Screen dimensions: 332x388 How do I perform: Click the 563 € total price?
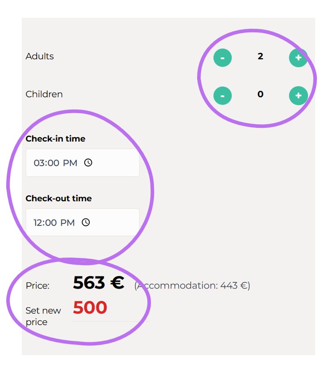[98, 283]
